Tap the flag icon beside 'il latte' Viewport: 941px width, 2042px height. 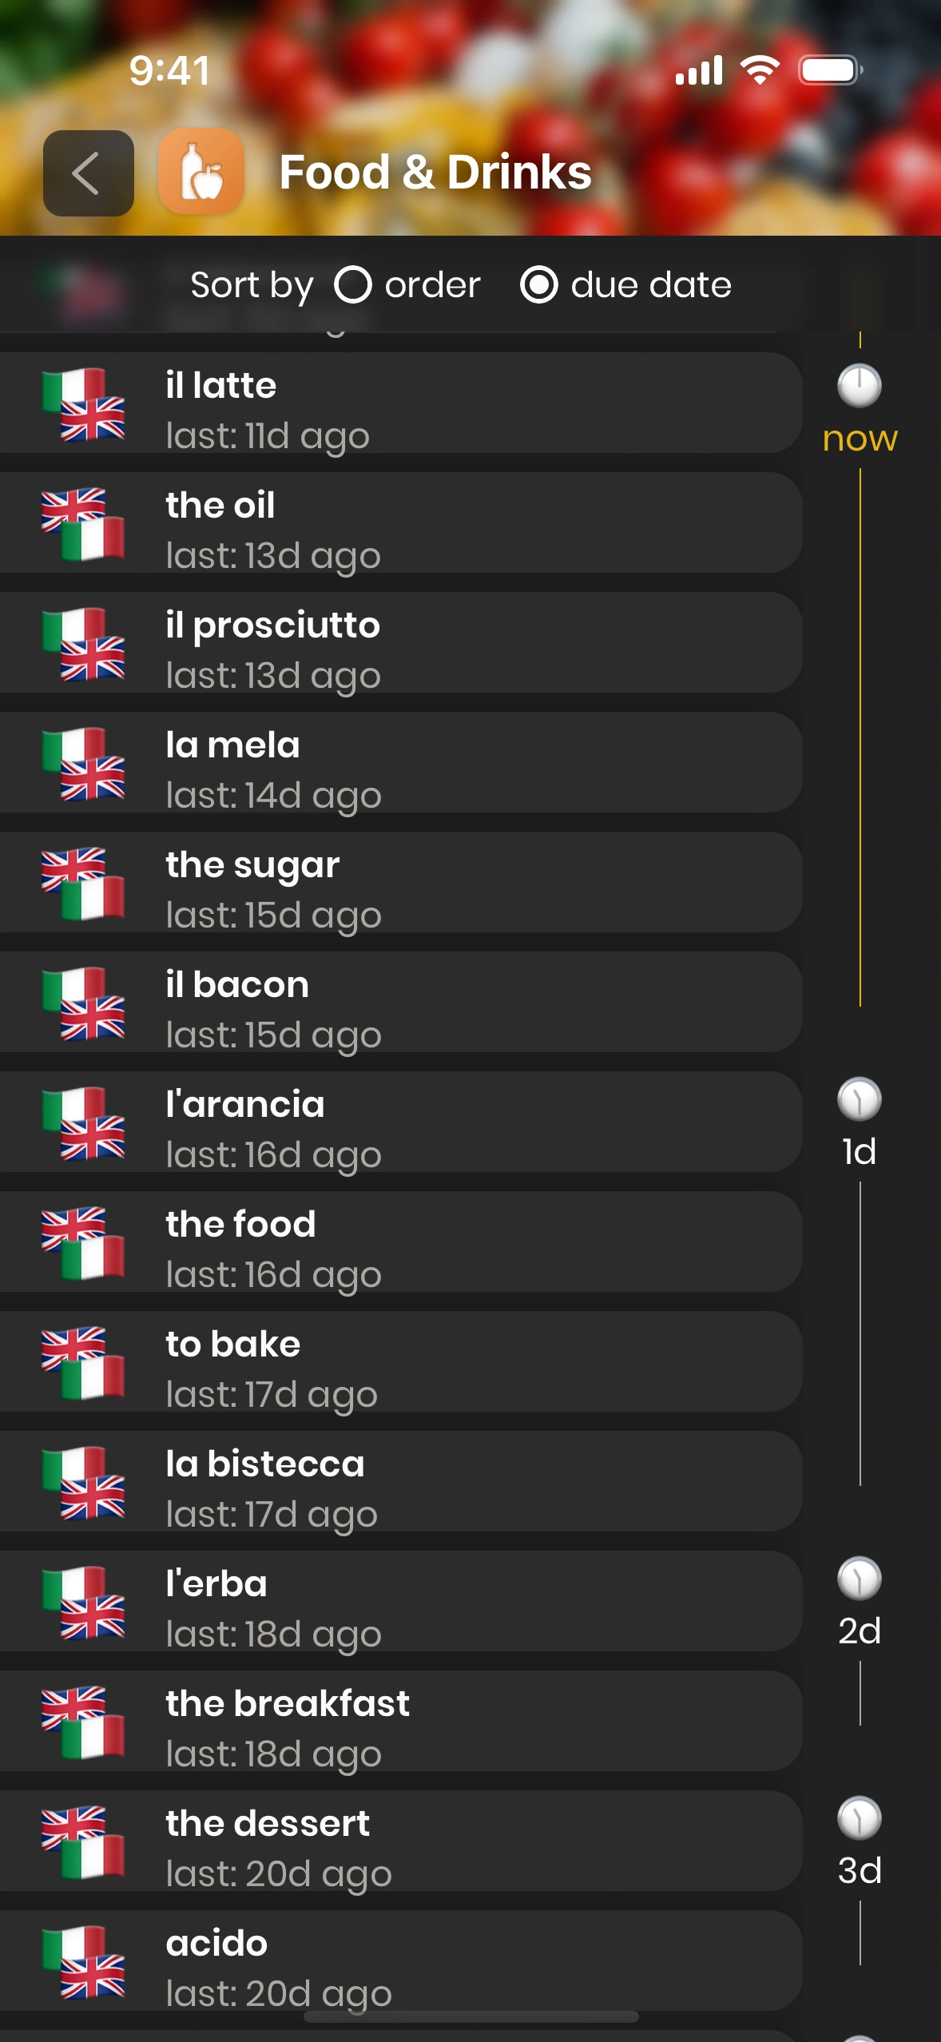tap(83, 404)
